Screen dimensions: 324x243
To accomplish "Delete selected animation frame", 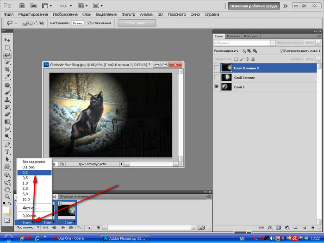I will point(98,228).
